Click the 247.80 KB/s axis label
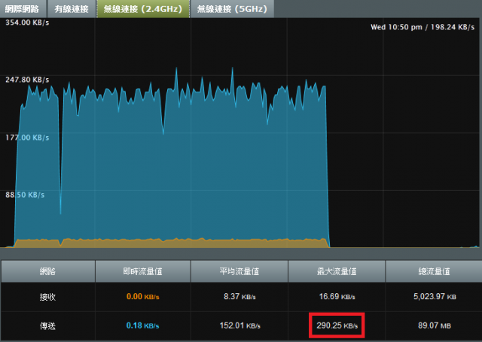The image size is (482, 342). (27, 80)
